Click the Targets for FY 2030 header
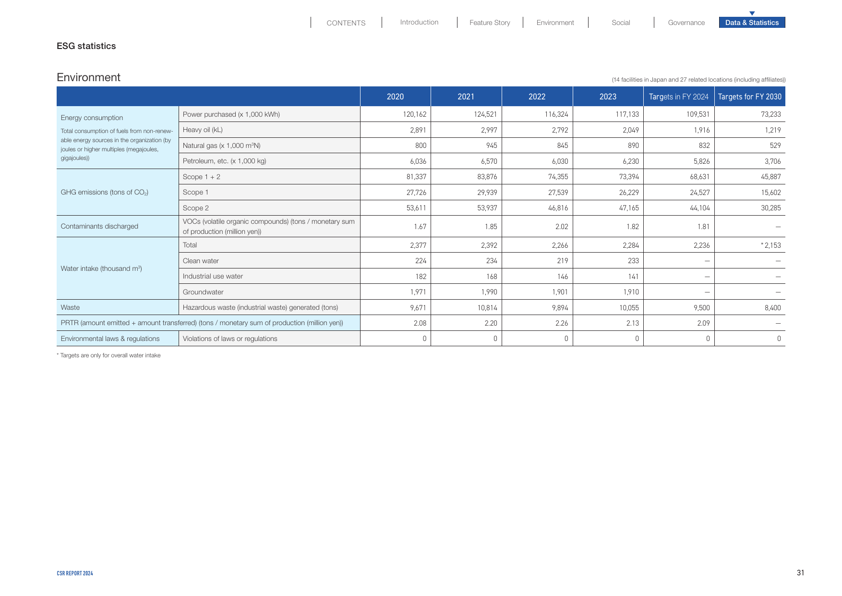Image resolution: width=842 pixels, height=596 pixels. coord(750,97)
